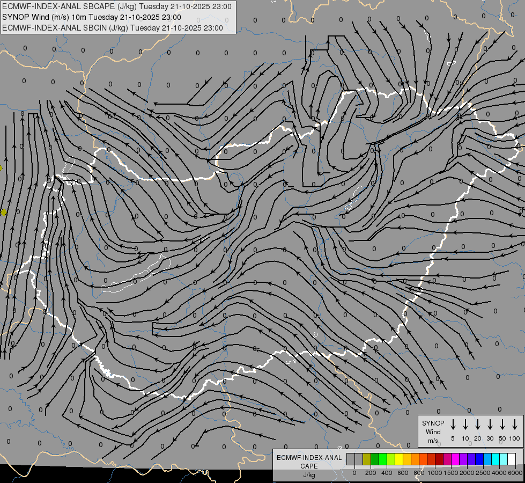
Task: Click the '30' wind speed label
Action: pyautogui.click(x=490, y=438)
